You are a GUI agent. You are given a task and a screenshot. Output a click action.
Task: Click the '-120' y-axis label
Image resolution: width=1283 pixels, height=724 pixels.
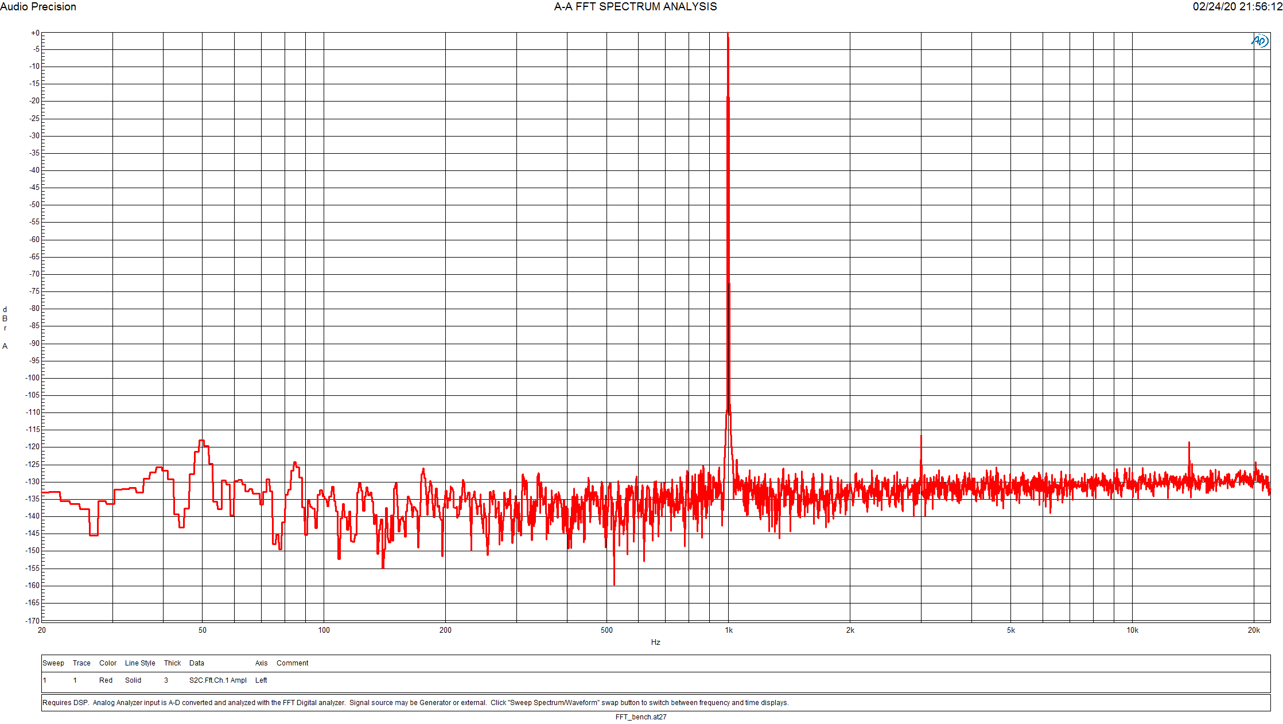coord(33,446)
